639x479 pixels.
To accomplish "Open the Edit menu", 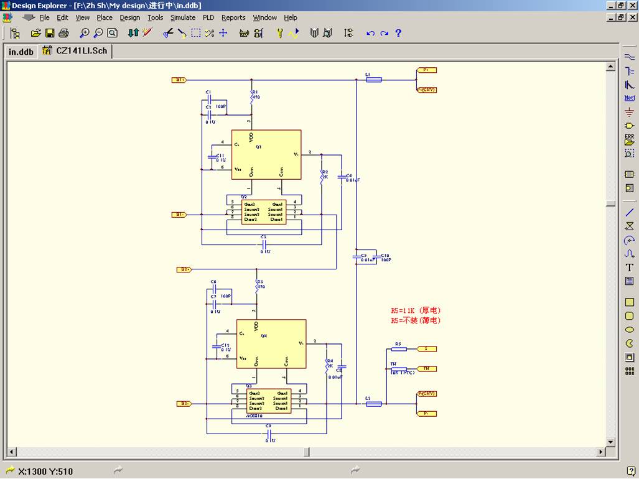I will (x=62, y=17).
